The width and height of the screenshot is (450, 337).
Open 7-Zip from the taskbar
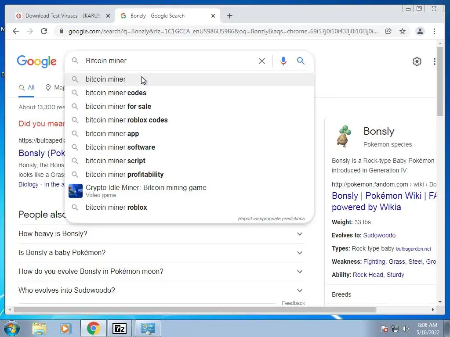[x=120, y=328]
